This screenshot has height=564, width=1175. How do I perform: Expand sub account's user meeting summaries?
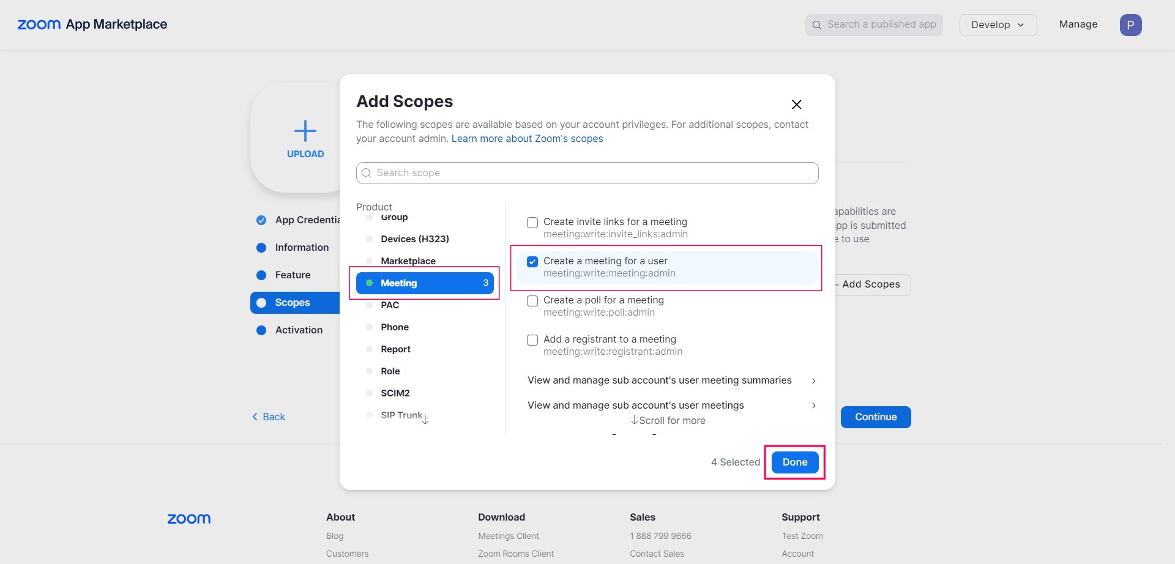[813, 380]
